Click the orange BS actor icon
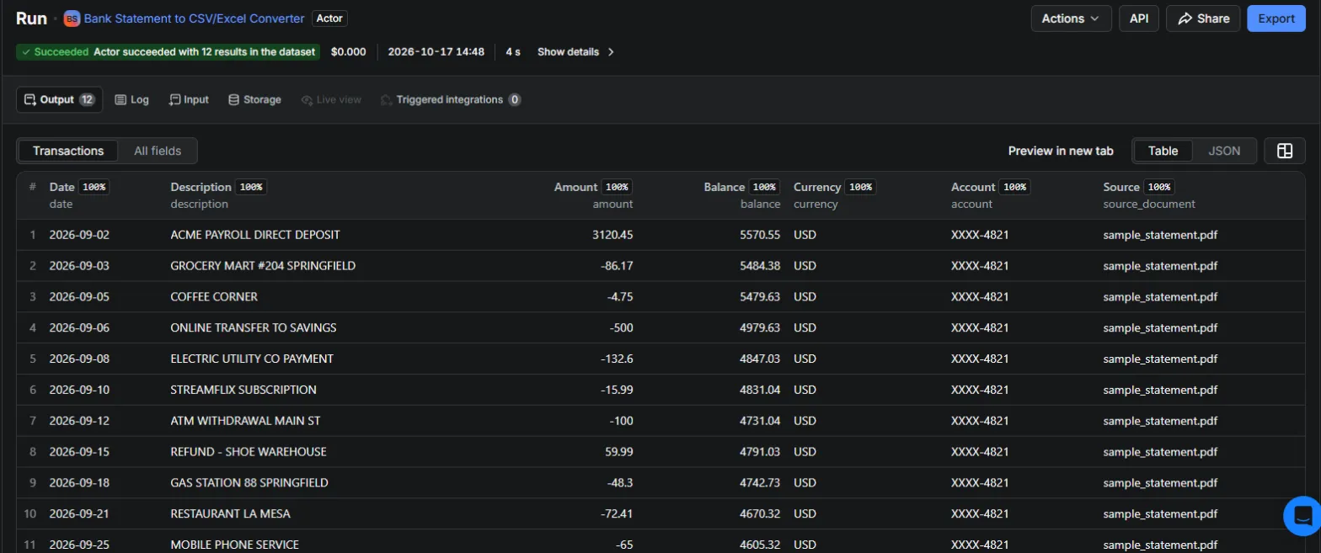The height and width of the screenshot is (553, 1321). coord(72,19)
